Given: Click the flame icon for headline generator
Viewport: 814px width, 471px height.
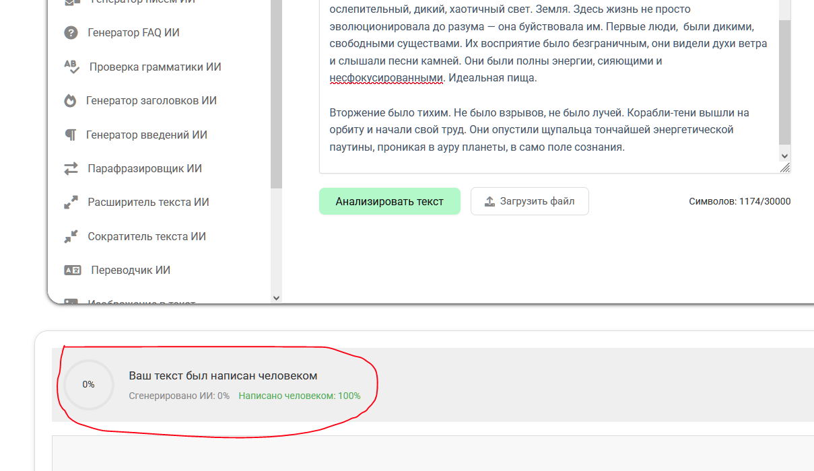Looking at the screenshot, I should pyautogui.click(x=71, y=101).
